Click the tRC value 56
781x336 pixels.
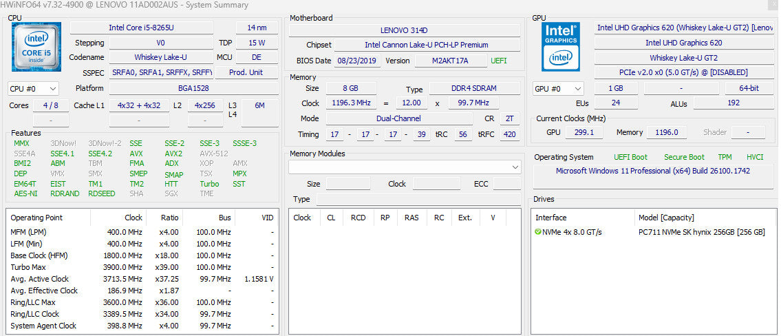click(462, 134)
